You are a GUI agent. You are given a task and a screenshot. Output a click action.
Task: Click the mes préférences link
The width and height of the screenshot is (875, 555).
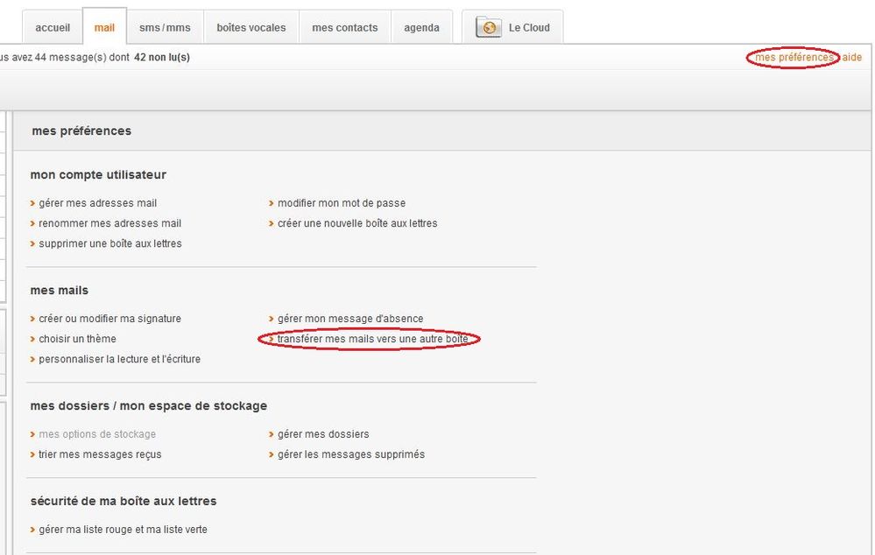[794, 58]
